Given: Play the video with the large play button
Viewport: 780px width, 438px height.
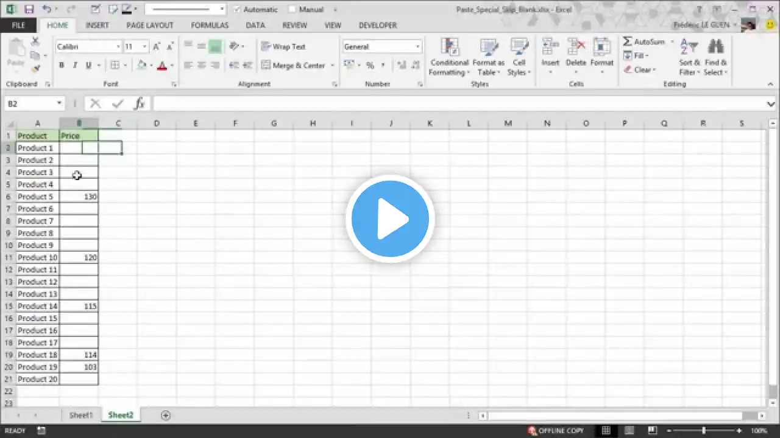Looking at the screenshot, I should point(390,219).
